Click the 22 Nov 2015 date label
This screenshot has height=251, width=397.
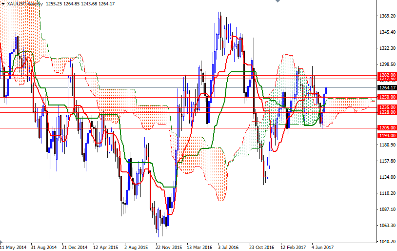click(x=169, y=247)
